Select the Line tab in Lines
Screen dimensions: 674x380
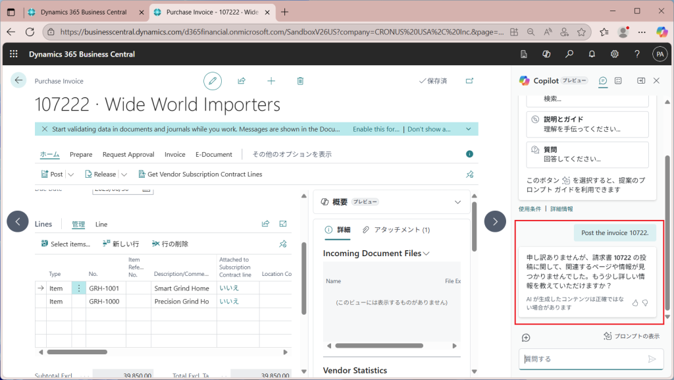pos(101,224)
